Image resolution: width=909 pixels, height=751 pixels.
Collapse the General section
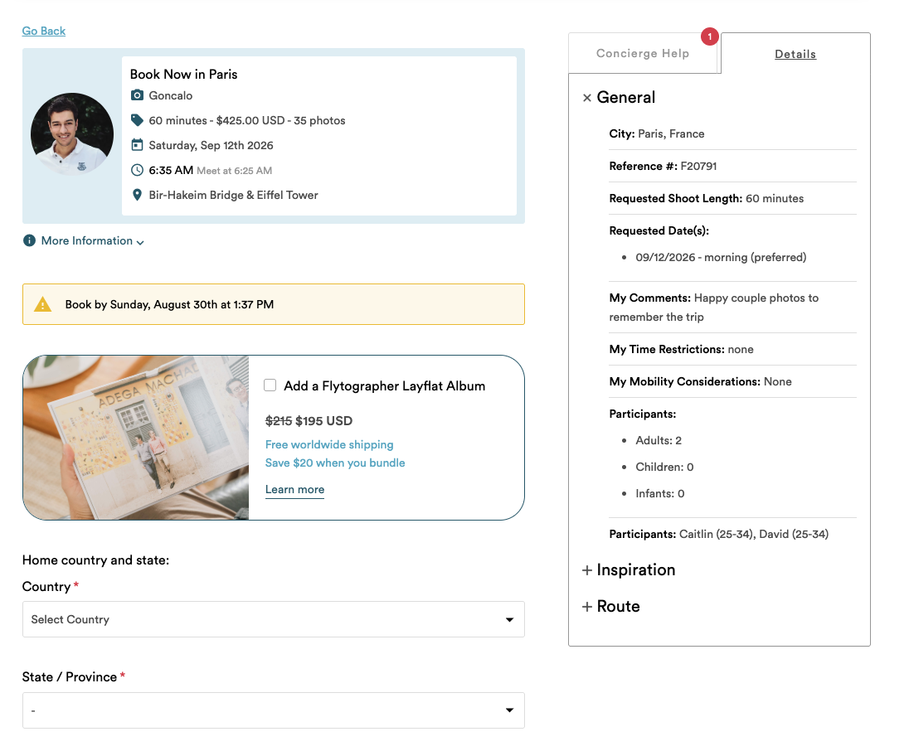pyautogui.click(x=586, y=98)
